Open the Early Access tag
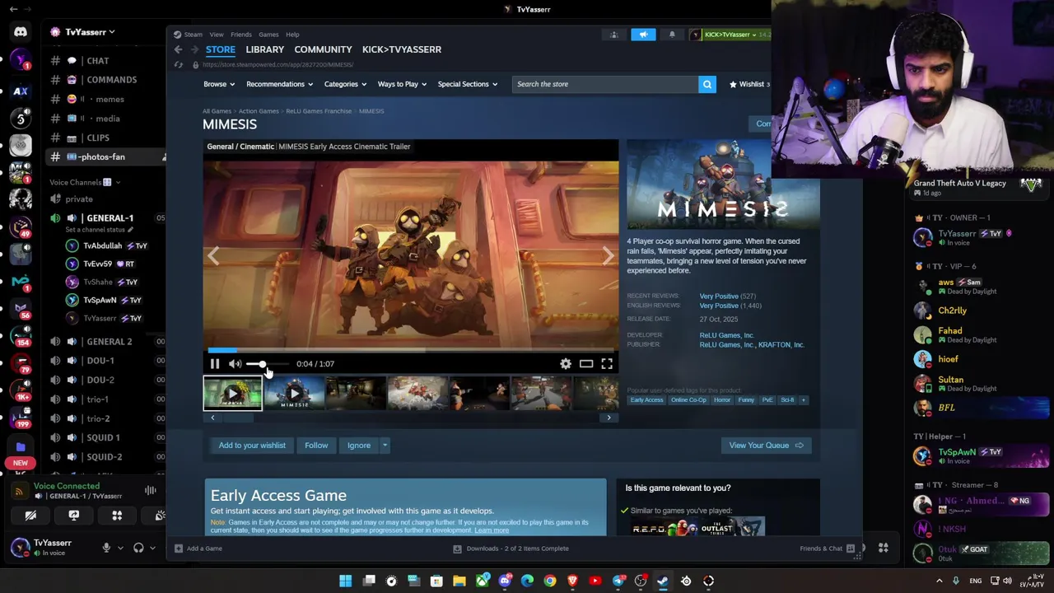The image size is (1054, 593). click(646, 400)
